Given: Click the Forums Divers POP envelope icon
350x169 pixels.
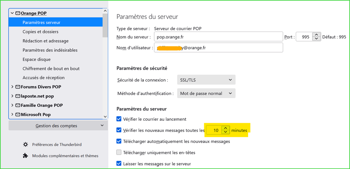Looking at the screenshot, I should (18, 87).
